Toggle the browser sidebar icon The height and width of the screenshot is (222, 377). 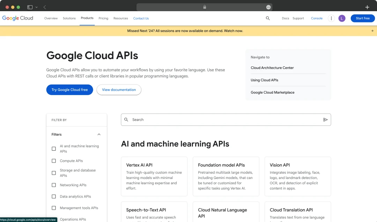[30, 7]
